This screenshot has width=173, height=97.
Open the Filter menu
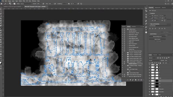[x=24, y=1]
